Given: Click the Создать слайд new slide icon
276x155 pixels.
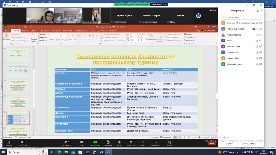Looking at the screenshot, I should click(x=34, y=36).
